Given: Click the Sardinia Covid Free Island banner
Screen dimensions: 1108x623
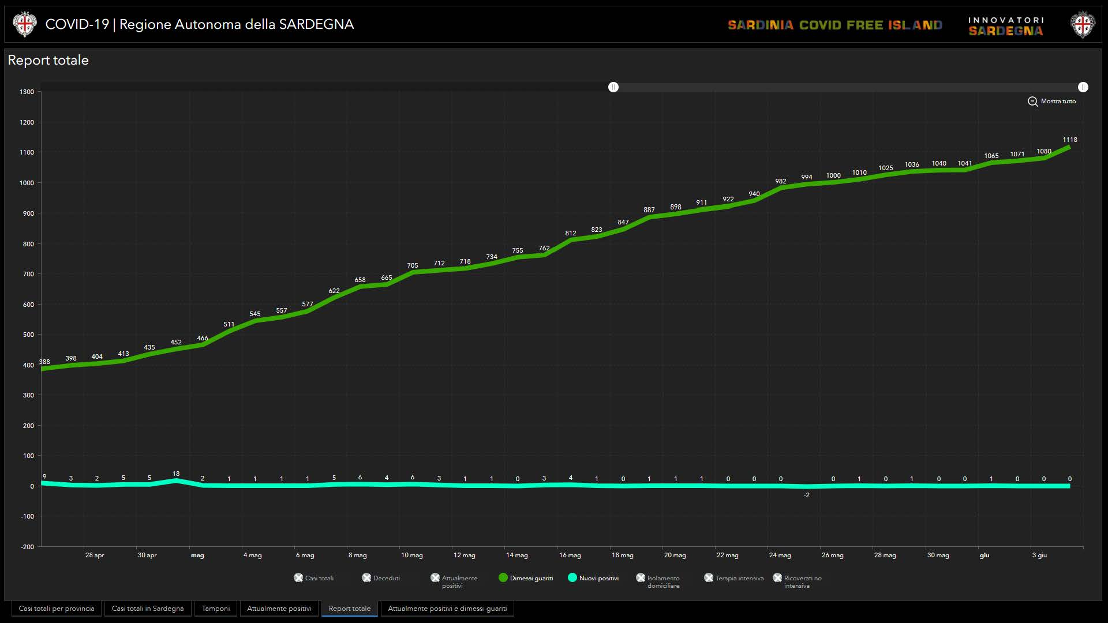Looking at the screenshot, I should coord(834,25).
